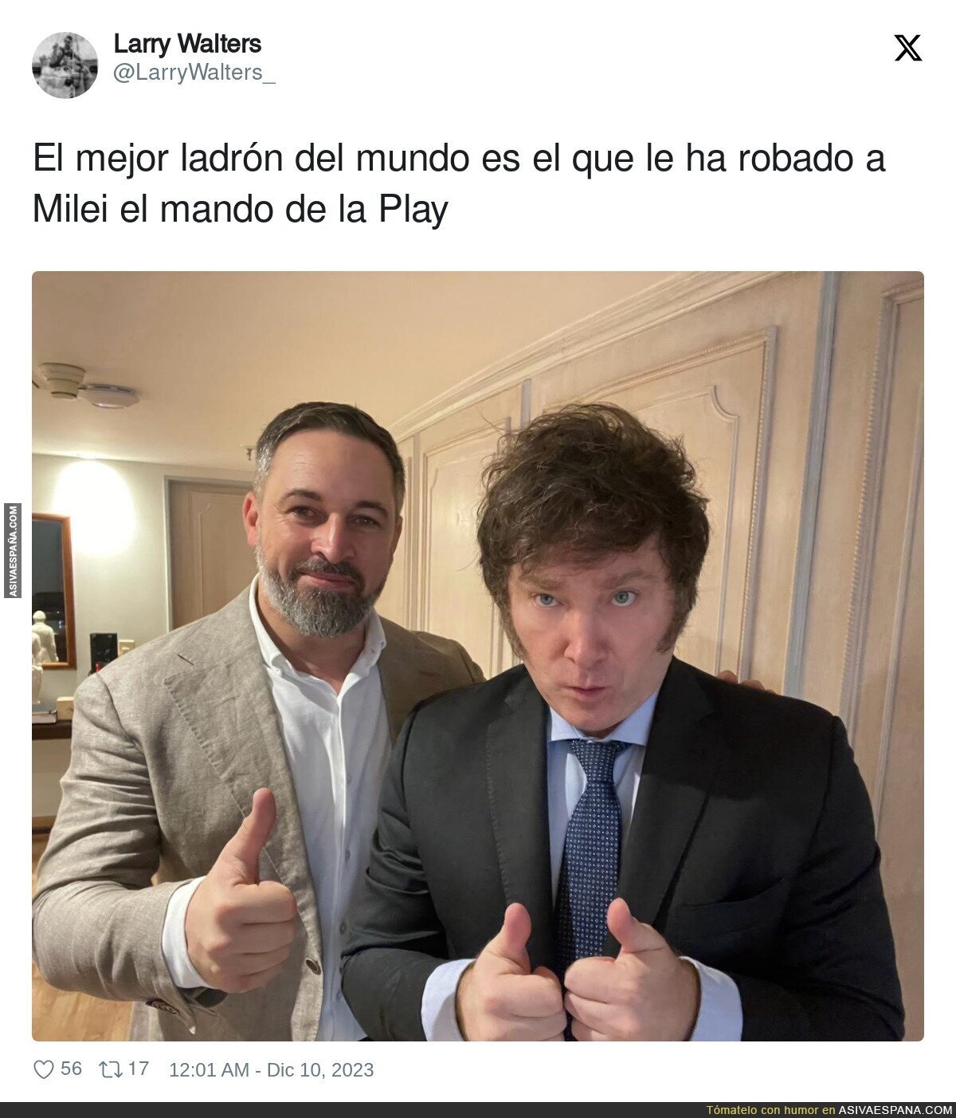This screenshot has width=956, height=1118.
Task: Click the like count 56
Action: point(72,1069)
